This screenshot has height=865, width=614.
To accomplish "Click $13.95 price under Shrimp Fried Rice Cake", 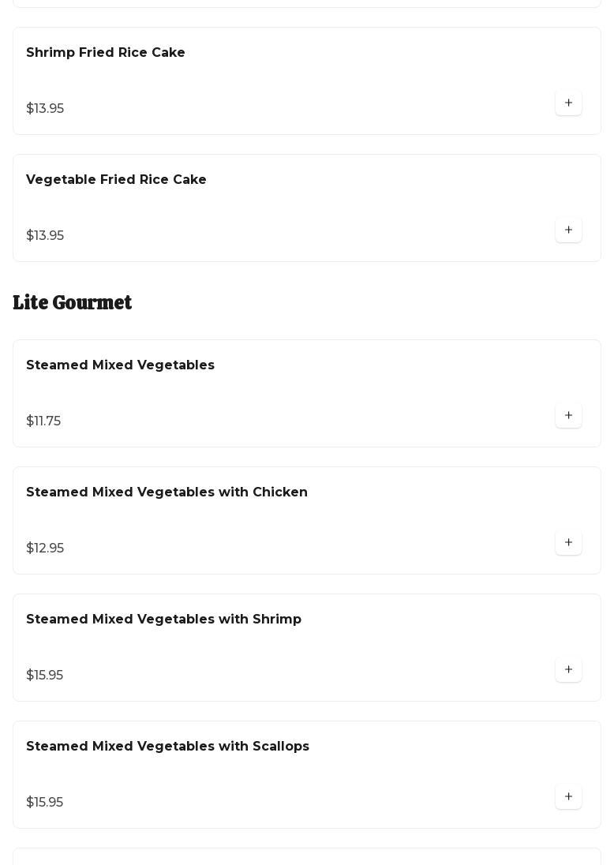I will (45, 109).
